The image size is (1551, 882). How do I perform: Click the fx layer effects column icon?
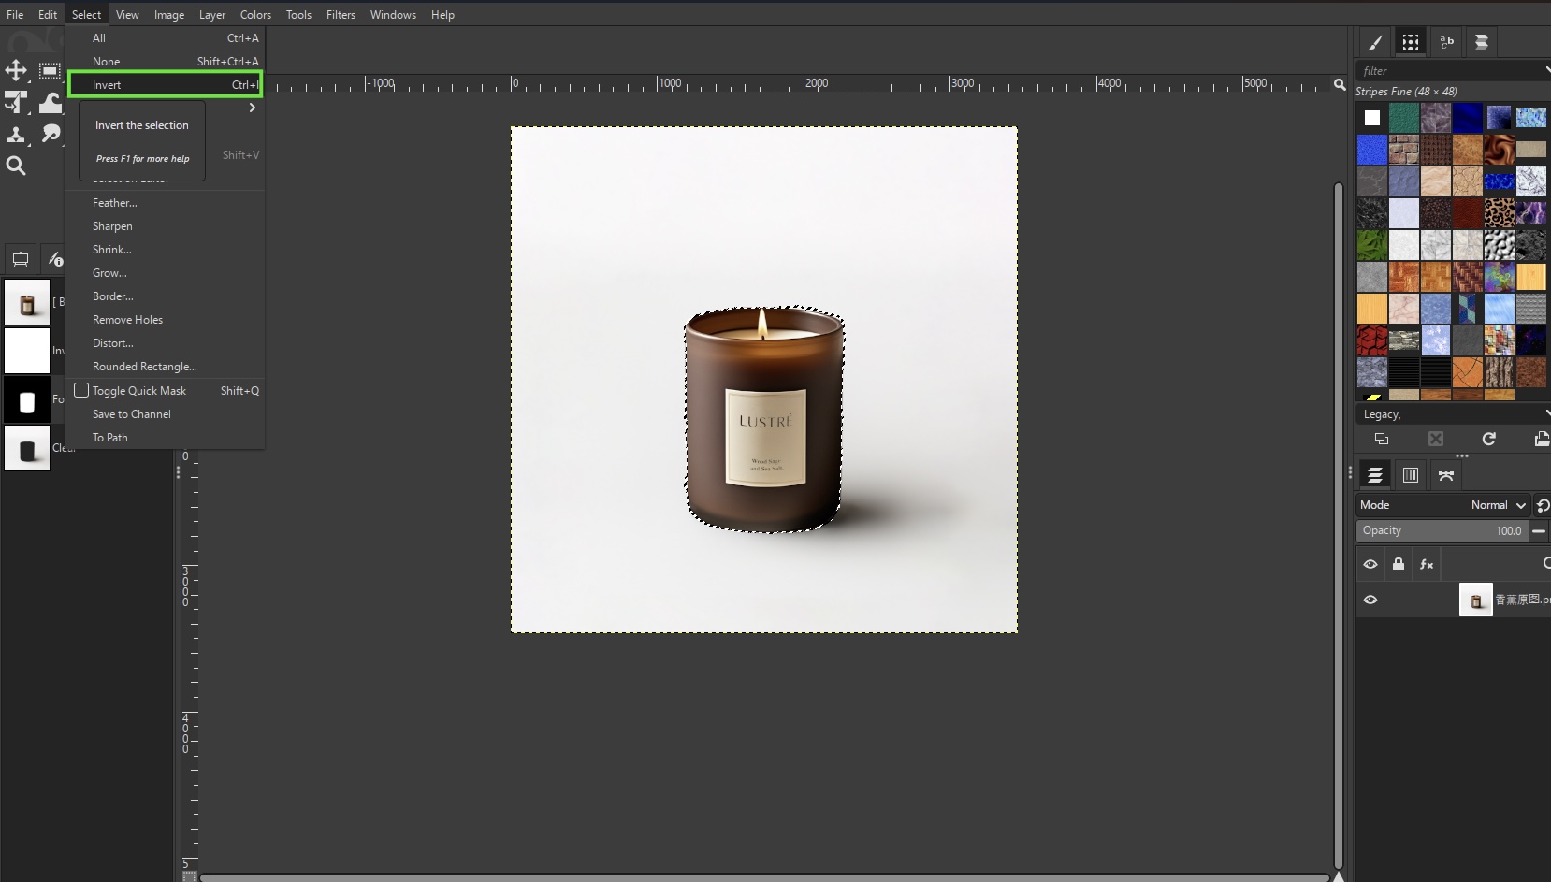click(x=1427, y=564)
